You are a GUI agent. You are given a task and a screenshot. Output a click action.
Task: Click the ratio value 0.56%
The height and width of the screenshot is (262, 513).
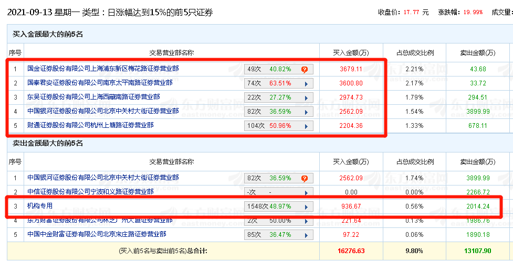point(414,206)
